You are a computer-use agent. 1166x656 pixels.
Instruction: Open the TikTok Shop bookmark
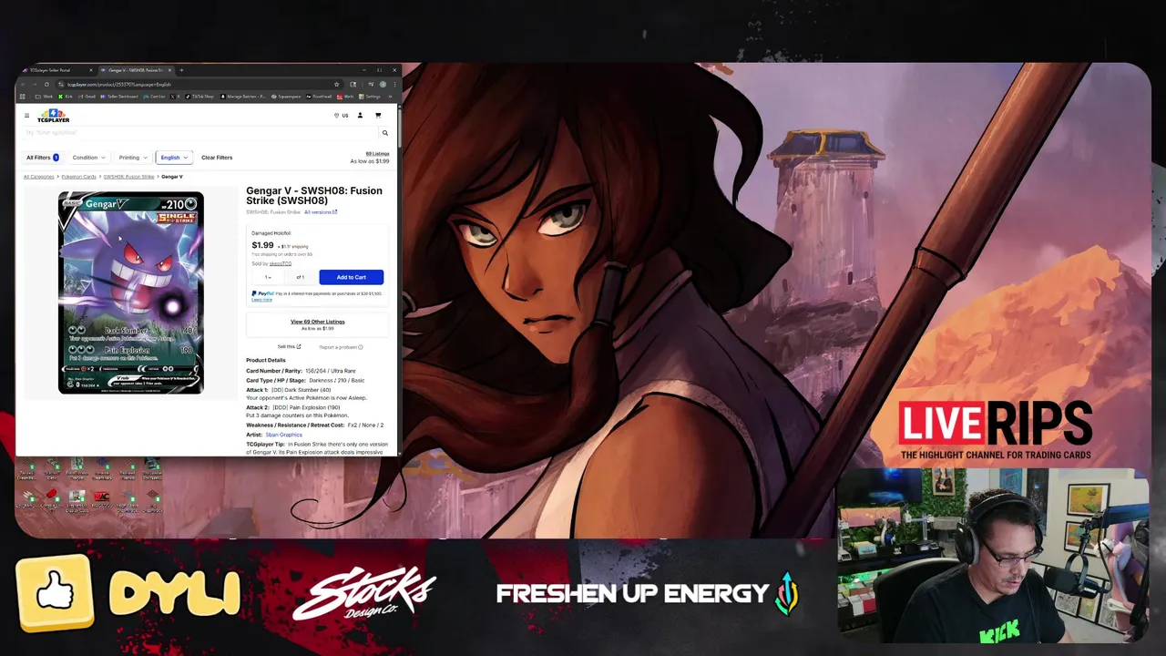click(x=199, y=97)
